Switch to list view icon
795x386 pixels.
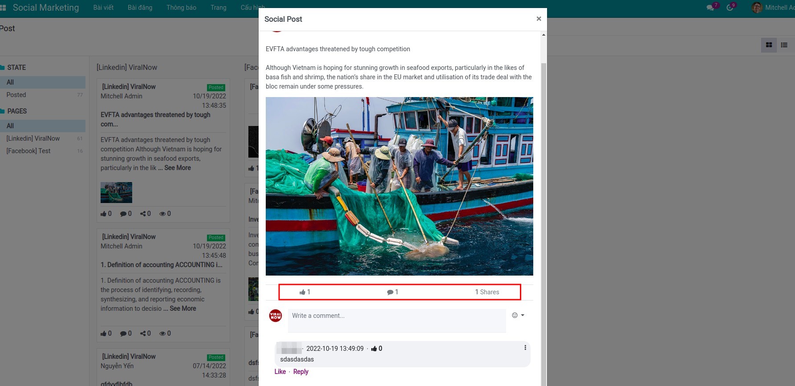coord(784,45)
